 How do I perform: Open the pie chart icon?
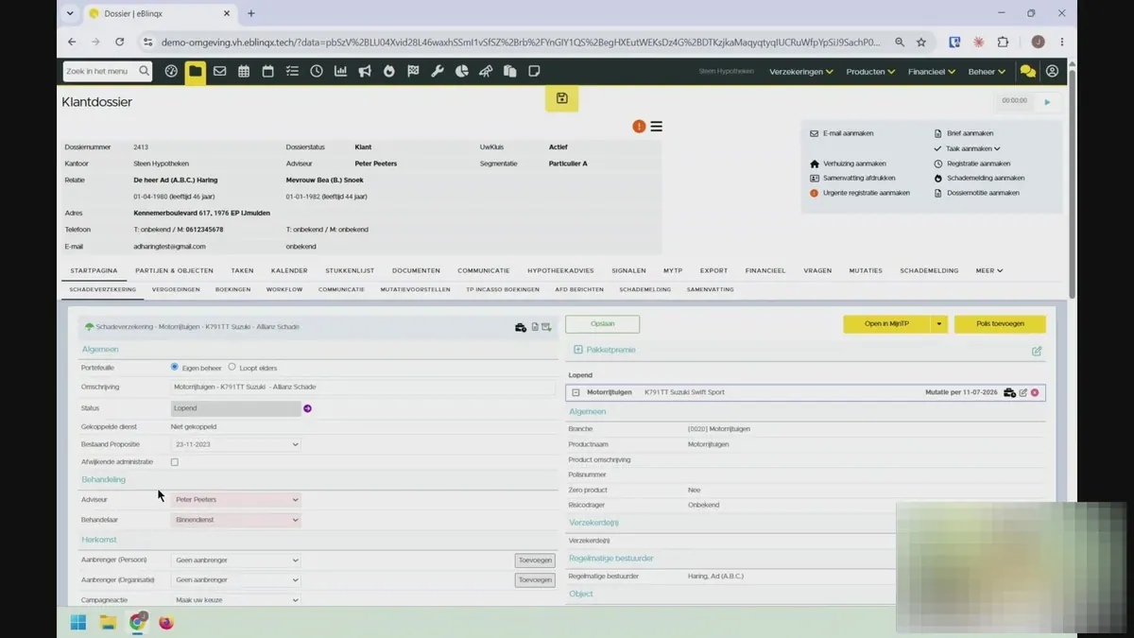click(x=462, y=71)
